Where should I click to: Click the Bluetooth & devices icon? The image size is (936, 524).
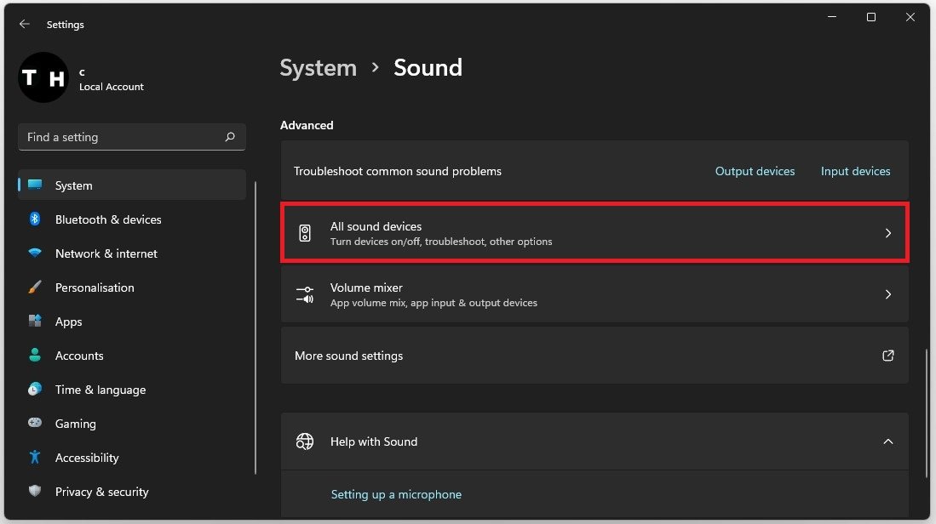click(x=35, y=219)
